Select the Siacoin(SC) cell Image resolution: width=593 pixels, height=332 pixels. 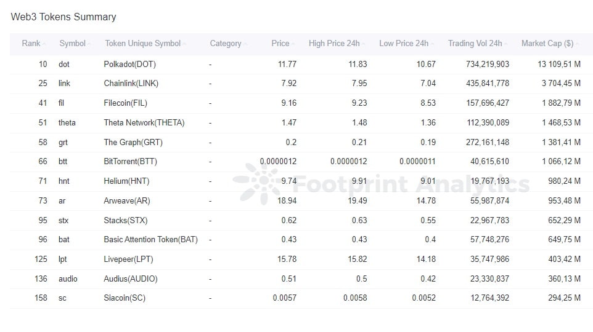[125, 298]
